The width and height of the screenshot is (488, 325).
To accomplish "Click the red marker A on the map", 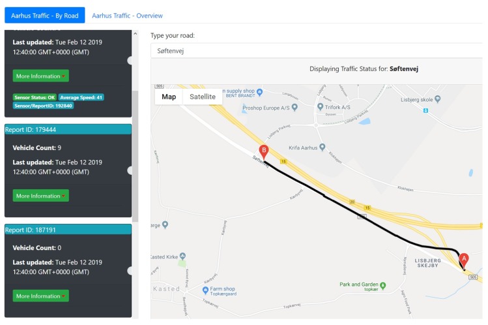I will 464,259.
